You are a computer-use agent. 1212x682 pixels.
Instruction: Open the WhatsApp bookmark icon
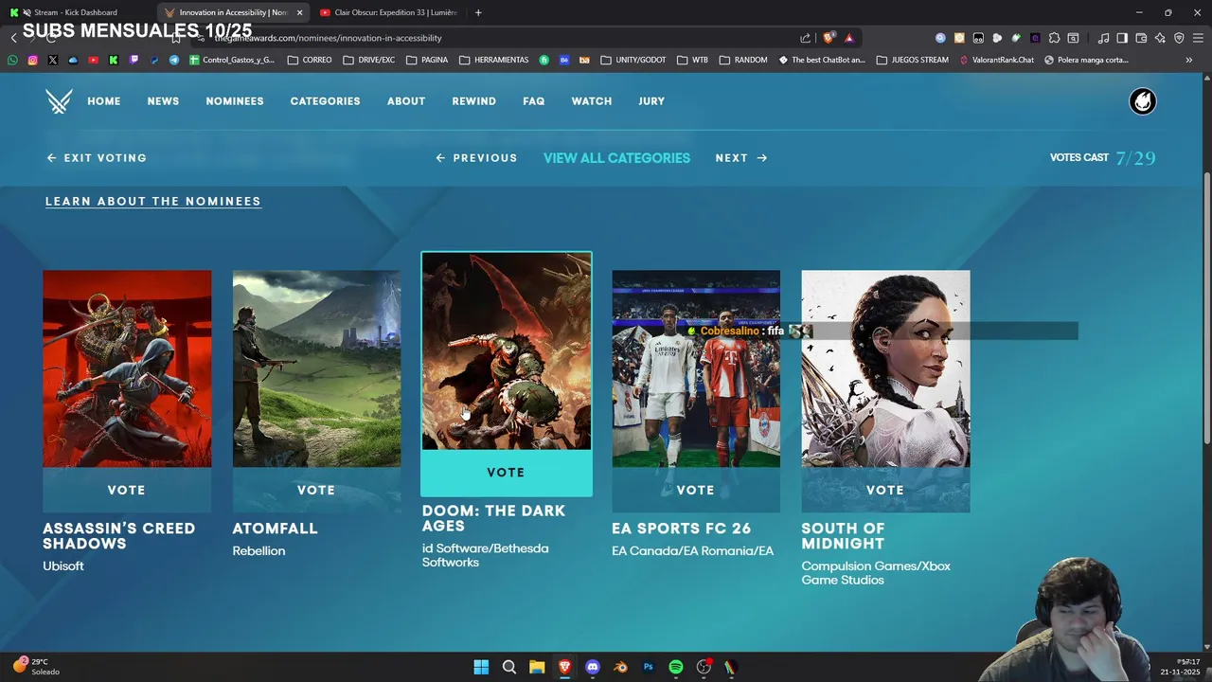point(12,60)
